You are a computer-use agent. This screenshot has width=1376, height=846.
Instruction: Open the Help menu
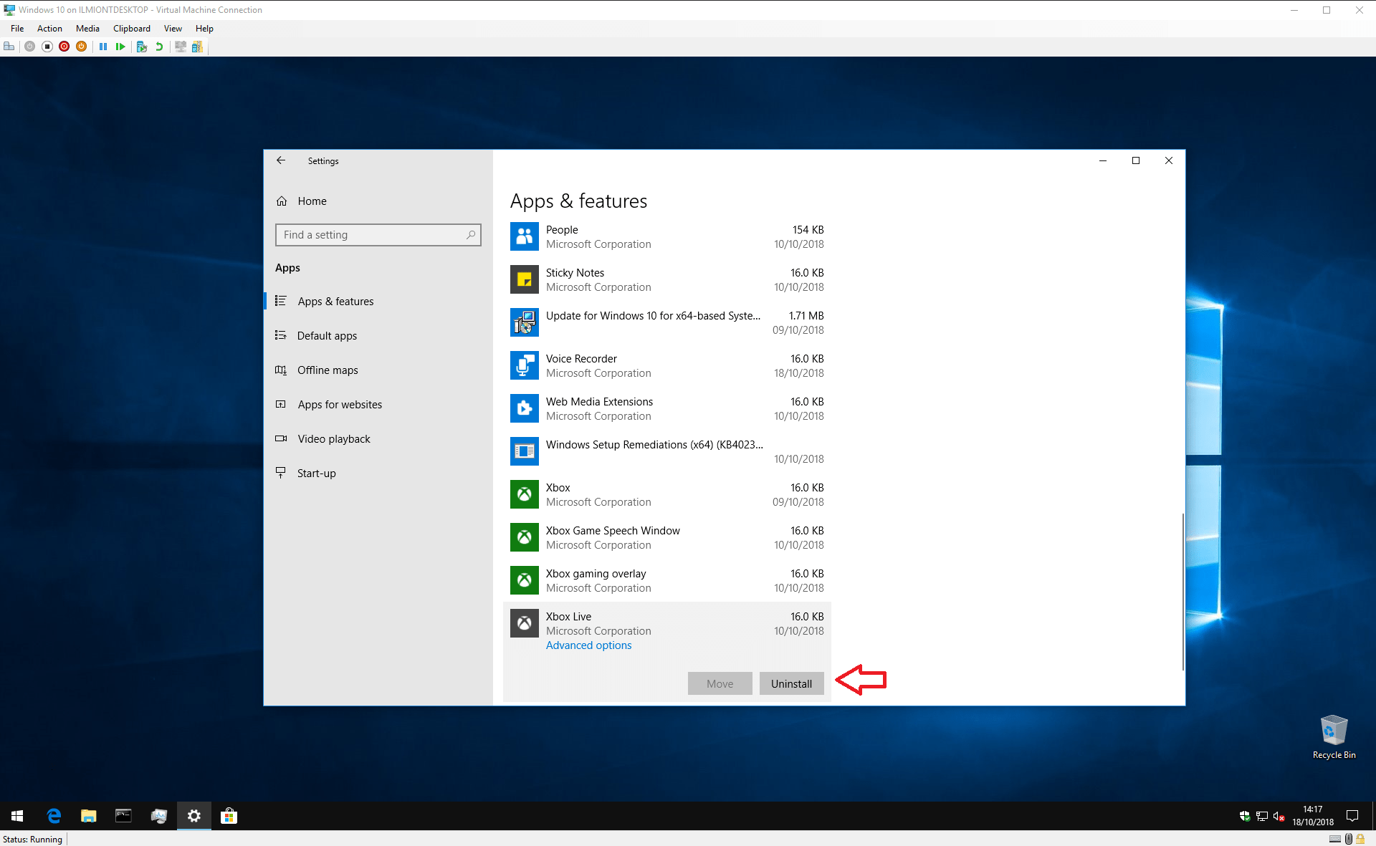click(204, 29)
